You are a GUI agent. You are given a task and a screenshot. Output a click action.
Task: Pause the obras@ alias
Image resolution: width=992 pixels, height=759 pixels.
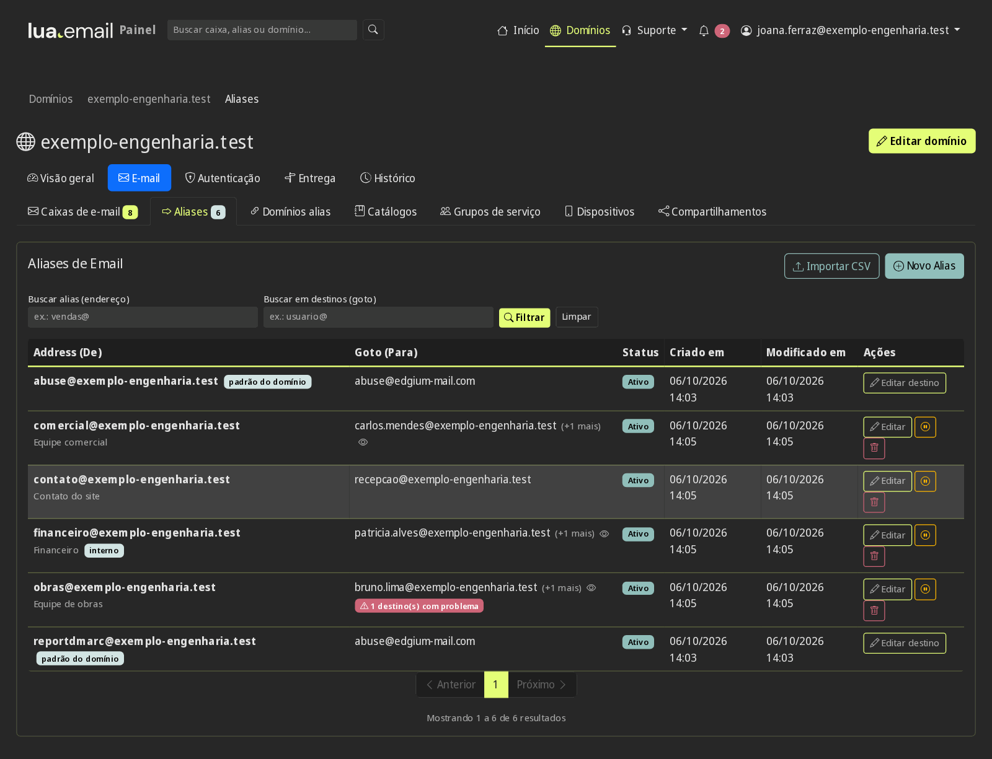[925, 589]
